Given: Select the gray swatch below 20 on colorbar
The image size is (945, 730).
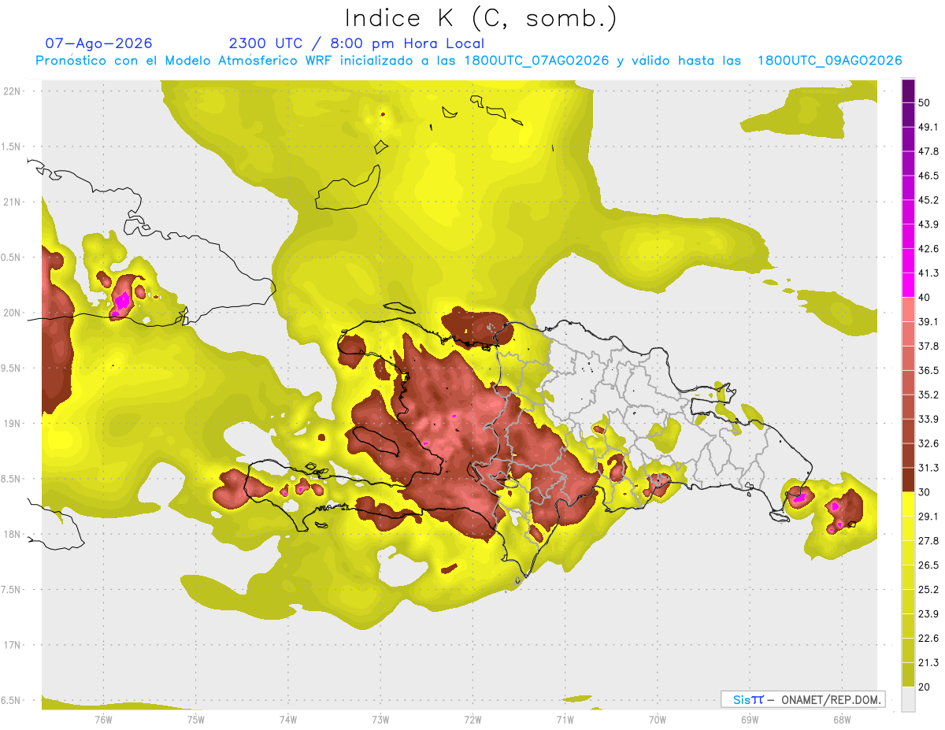Looking at the screenshot, I should 908,699.
